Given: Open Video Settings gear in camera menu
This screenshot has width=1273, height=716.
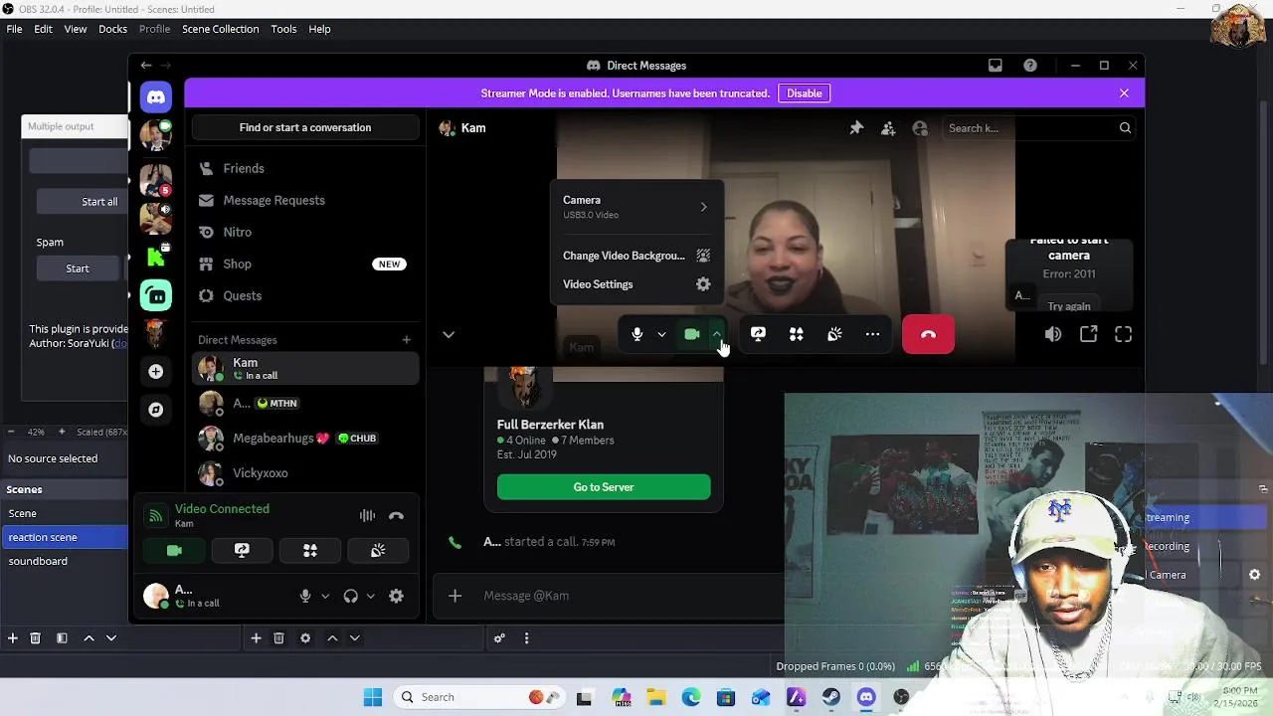Looking at the screenshot, I should [703, 284].
